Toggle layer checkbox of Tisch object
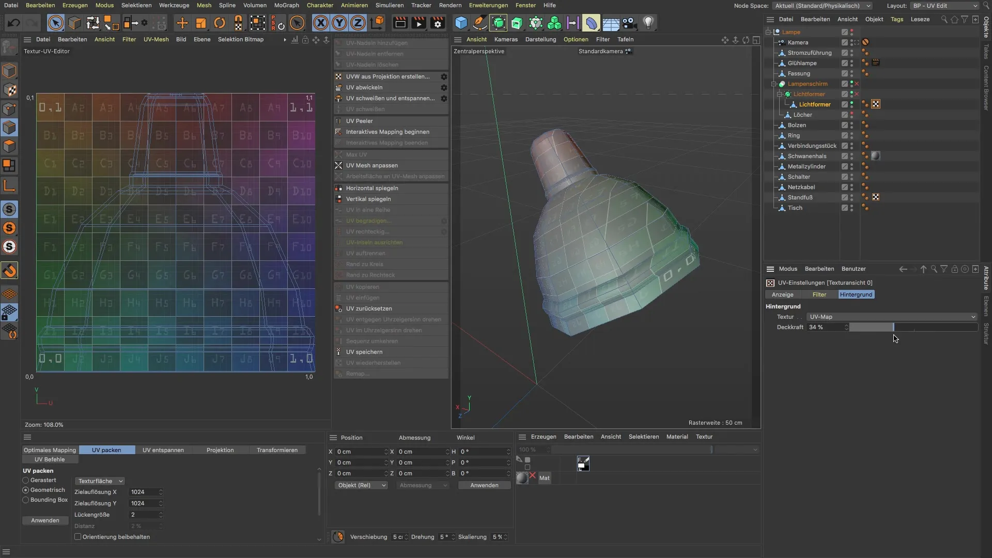This screenshot has width=992, height=558. (x=844, y=208)
